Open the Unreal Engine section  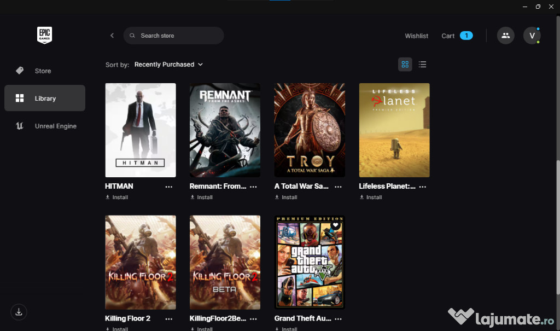[45, 126]
